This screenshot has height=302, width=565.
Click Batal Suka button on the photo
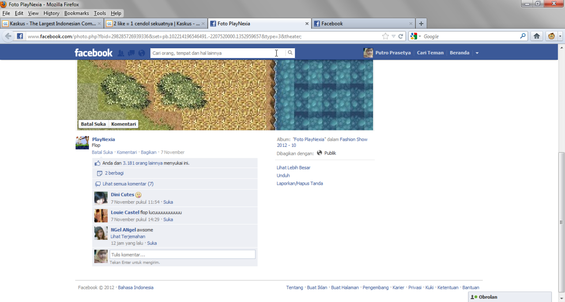[x=93, y=124]
